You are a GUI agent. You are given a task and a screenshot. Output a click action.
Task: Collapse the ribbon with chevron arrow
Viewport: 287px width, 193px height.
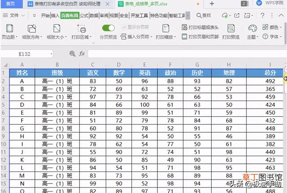281,15
